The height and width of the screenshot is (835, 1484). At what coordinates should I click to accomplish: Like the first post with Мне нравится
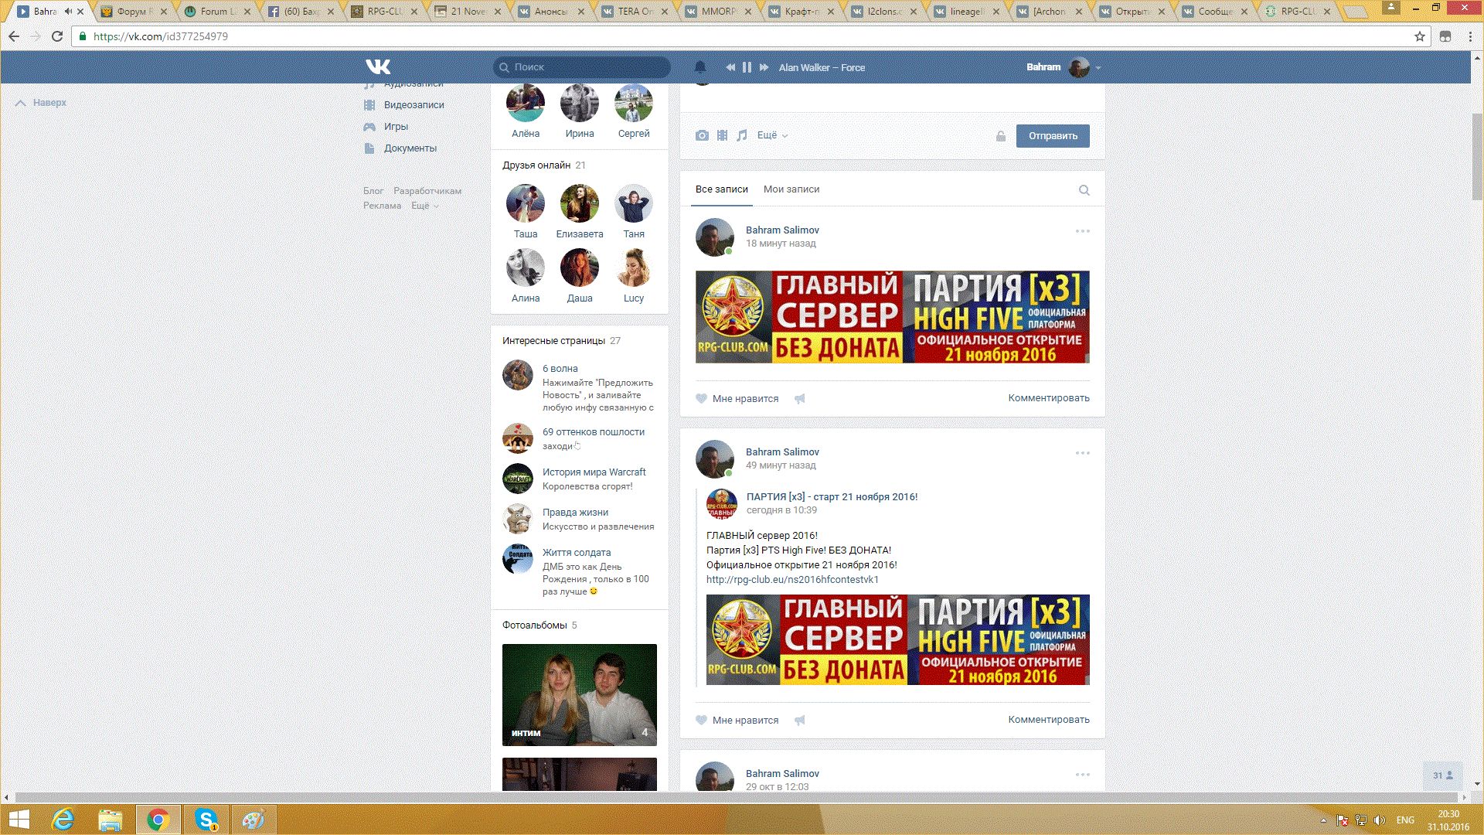point(737,399)
